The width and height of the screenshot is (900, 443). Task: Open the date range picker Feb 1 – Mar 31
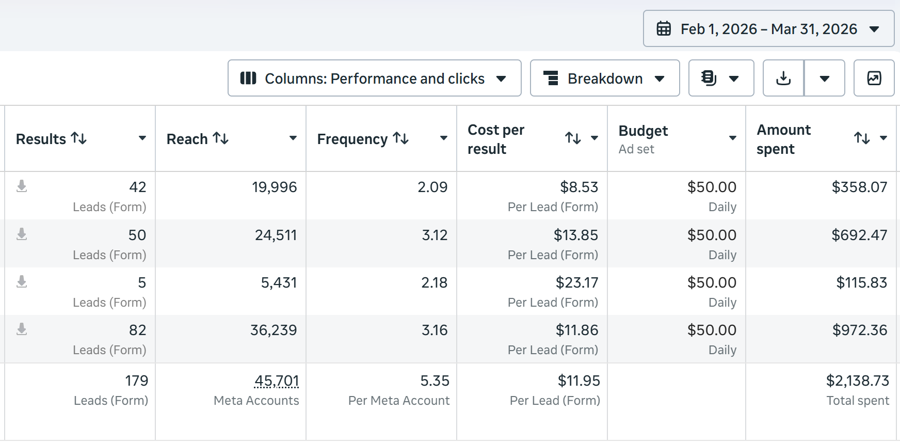click(x=768, y=29)
